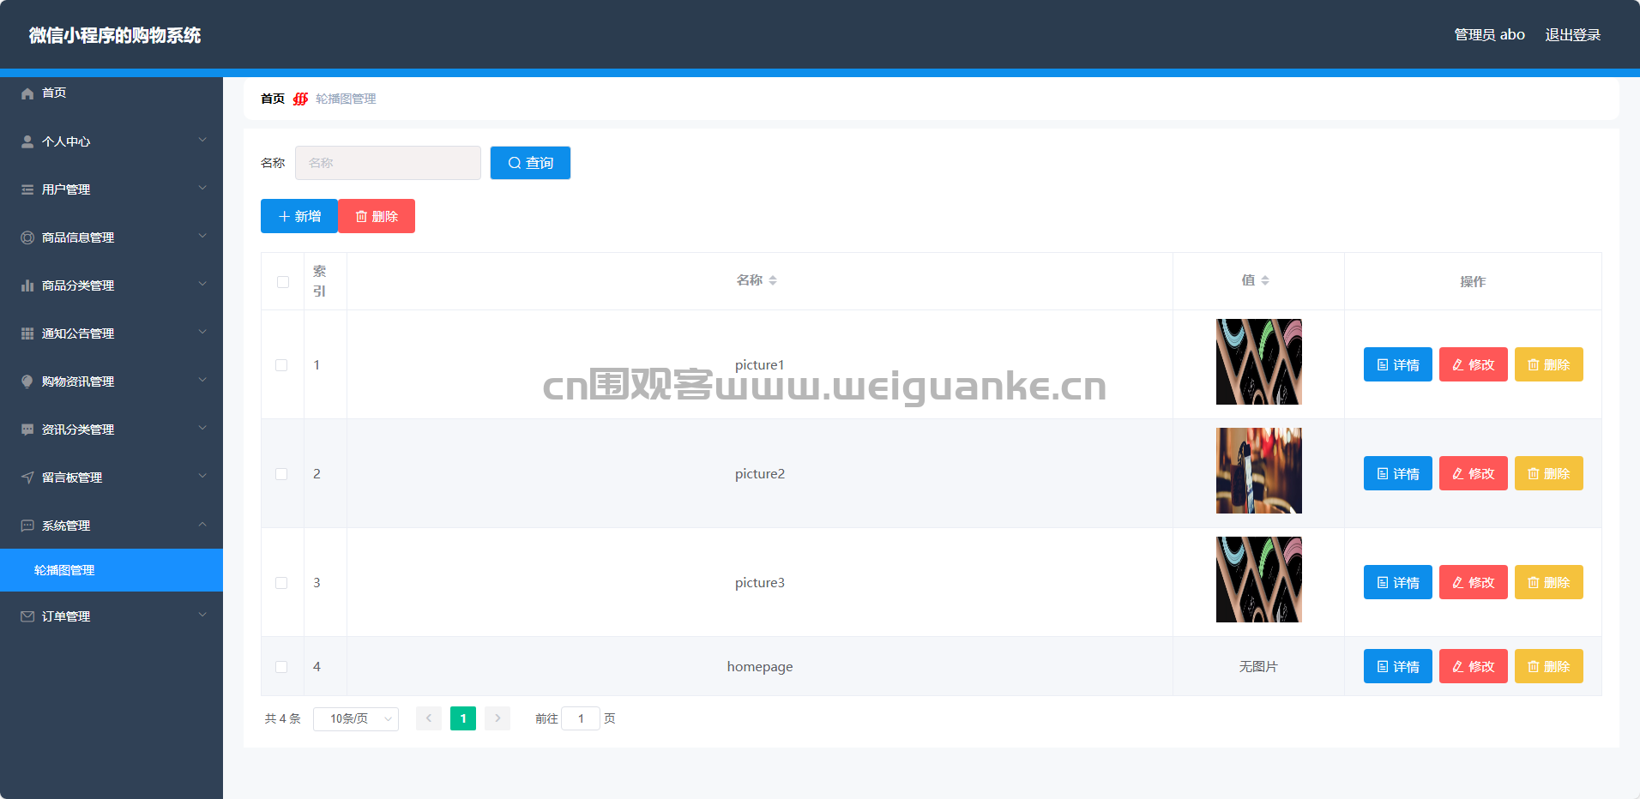
Task: View 详情 for picture2
Action: 1398,473
